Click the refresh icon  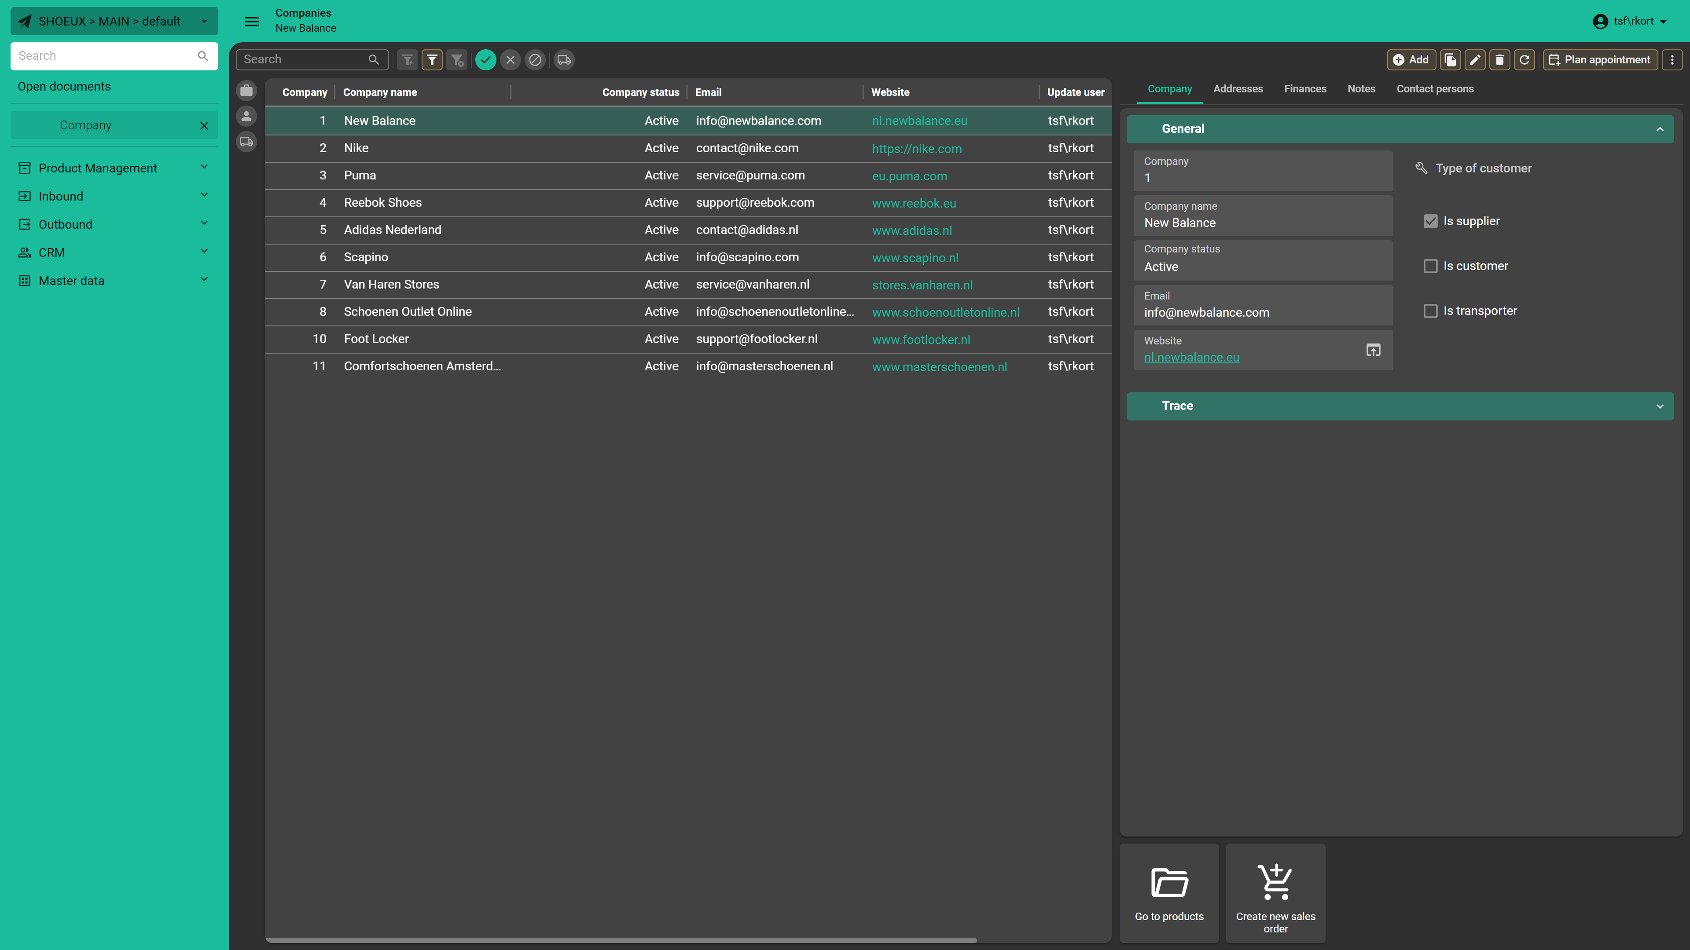click(1525, 60)
